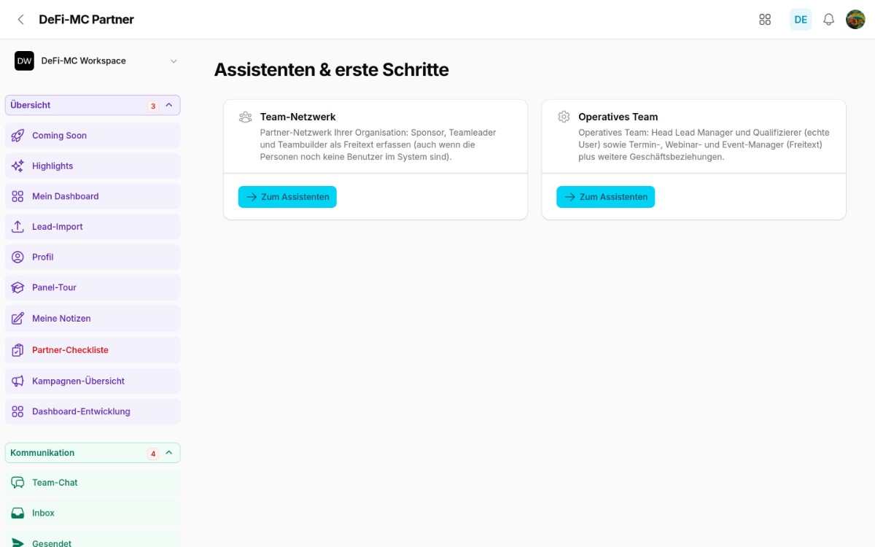Open Mein Dashboard menu item
875x547 pixels.
pos(93,196)
